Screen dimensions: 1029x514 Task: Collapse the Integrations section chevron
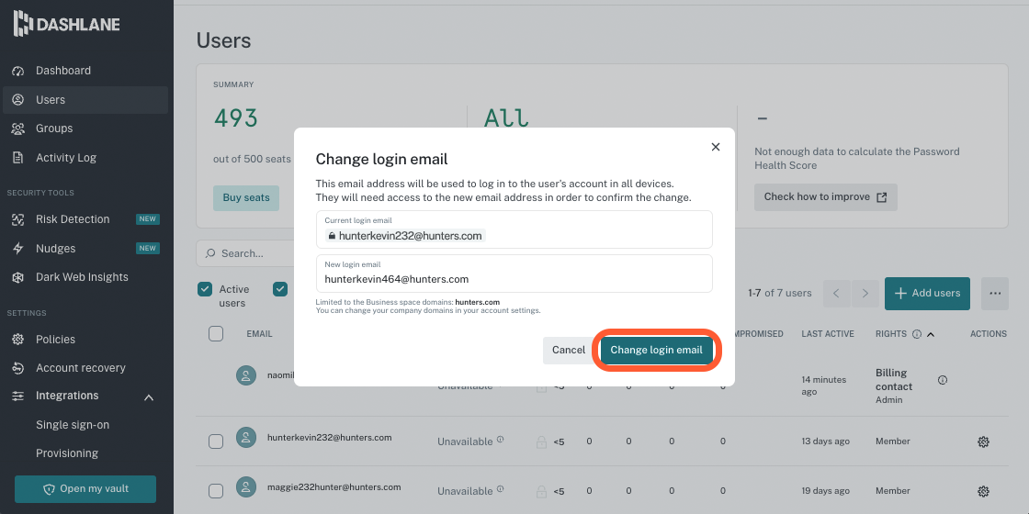click(149, 397)
